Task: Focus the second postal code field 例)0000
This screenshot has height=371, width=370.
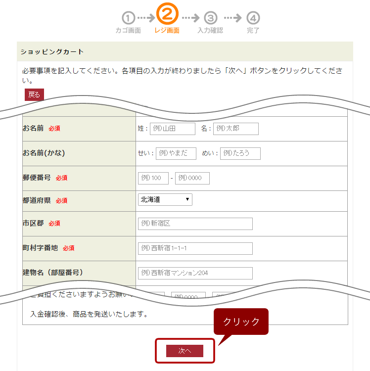Action: [192, 178]
